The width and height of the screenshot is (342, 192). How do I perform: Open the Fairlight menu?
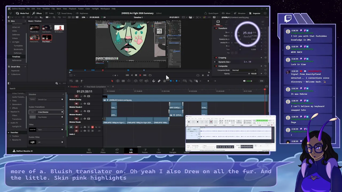click(x=95, y=9)
